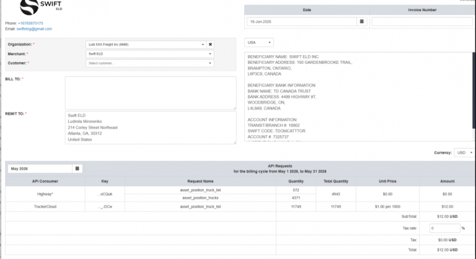Click the date field showing 18-Jun-2026
This screenshot has height=259, width=476.
[x=301, y=22]
